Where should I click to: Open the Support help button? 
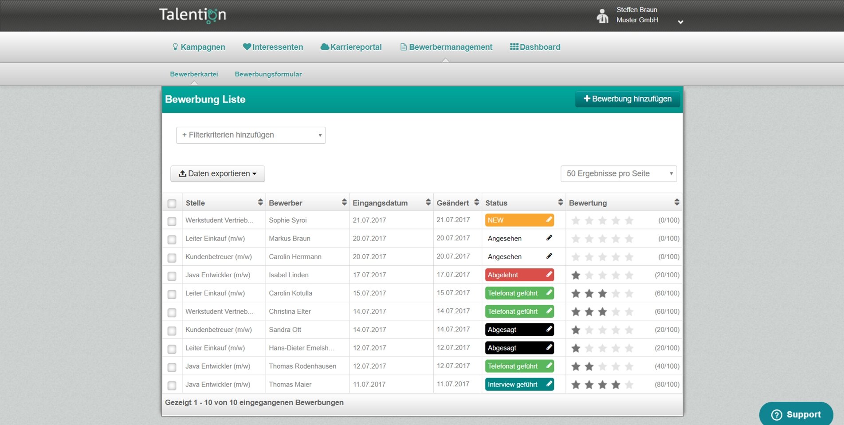coord(796,414)
